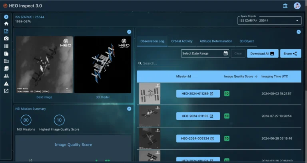Open the image gallery sidebar icon
The width and height of the screenshot is (307, 163).
pyautogui.click(x=6, y=68)
